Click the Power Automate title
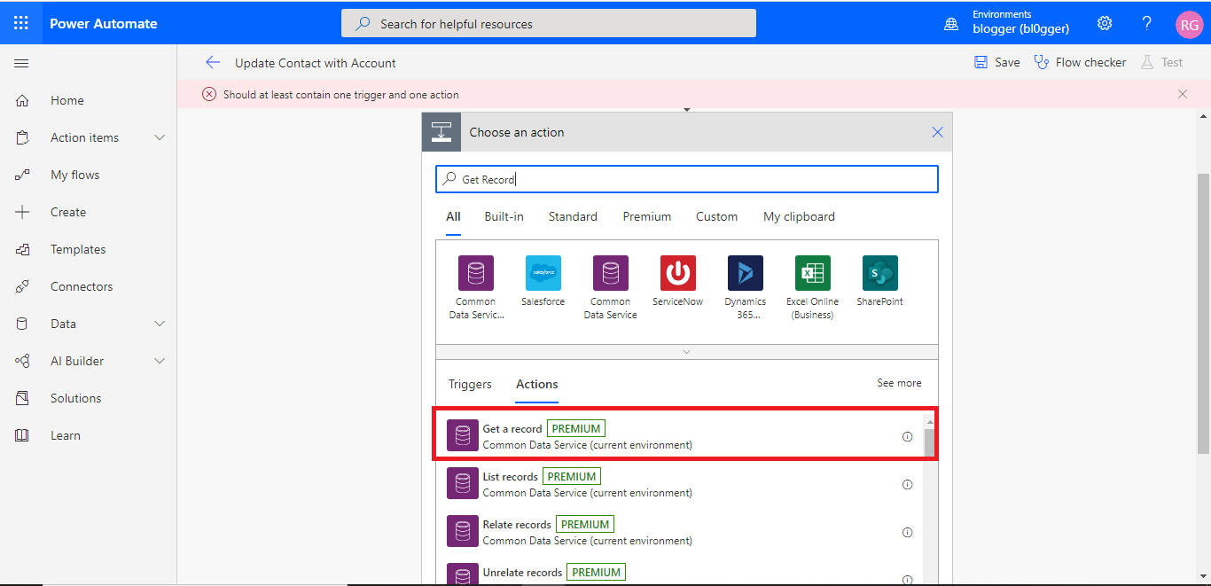Screen dimensions: 1211x586 [103, 24]
